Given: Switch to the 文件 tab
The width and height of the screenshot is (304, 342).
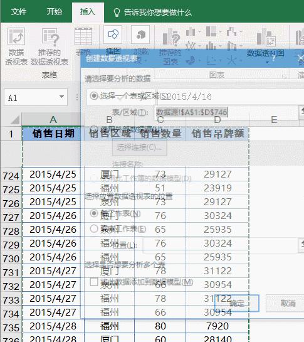Looking at the screenshot, I should 19,11.
